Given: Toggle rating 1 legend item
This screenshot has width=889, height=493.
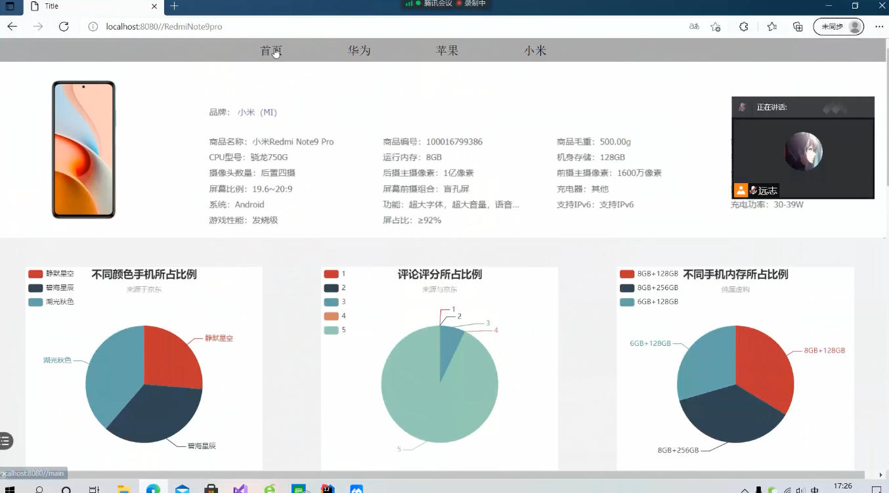Looking at the screenshot, I should [x=335, y=274].
